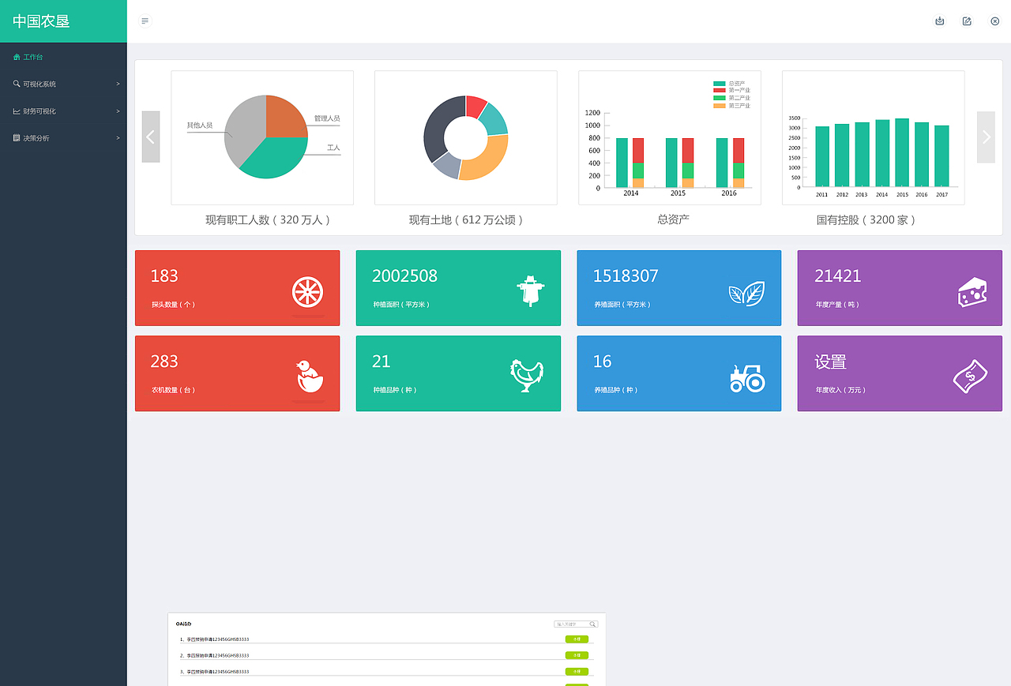Image resolution: width=1011 pixels, height=686 pixels.
Task: Click the tractor icon on 养殖品种 card
Action: click(x=747, y=379)
